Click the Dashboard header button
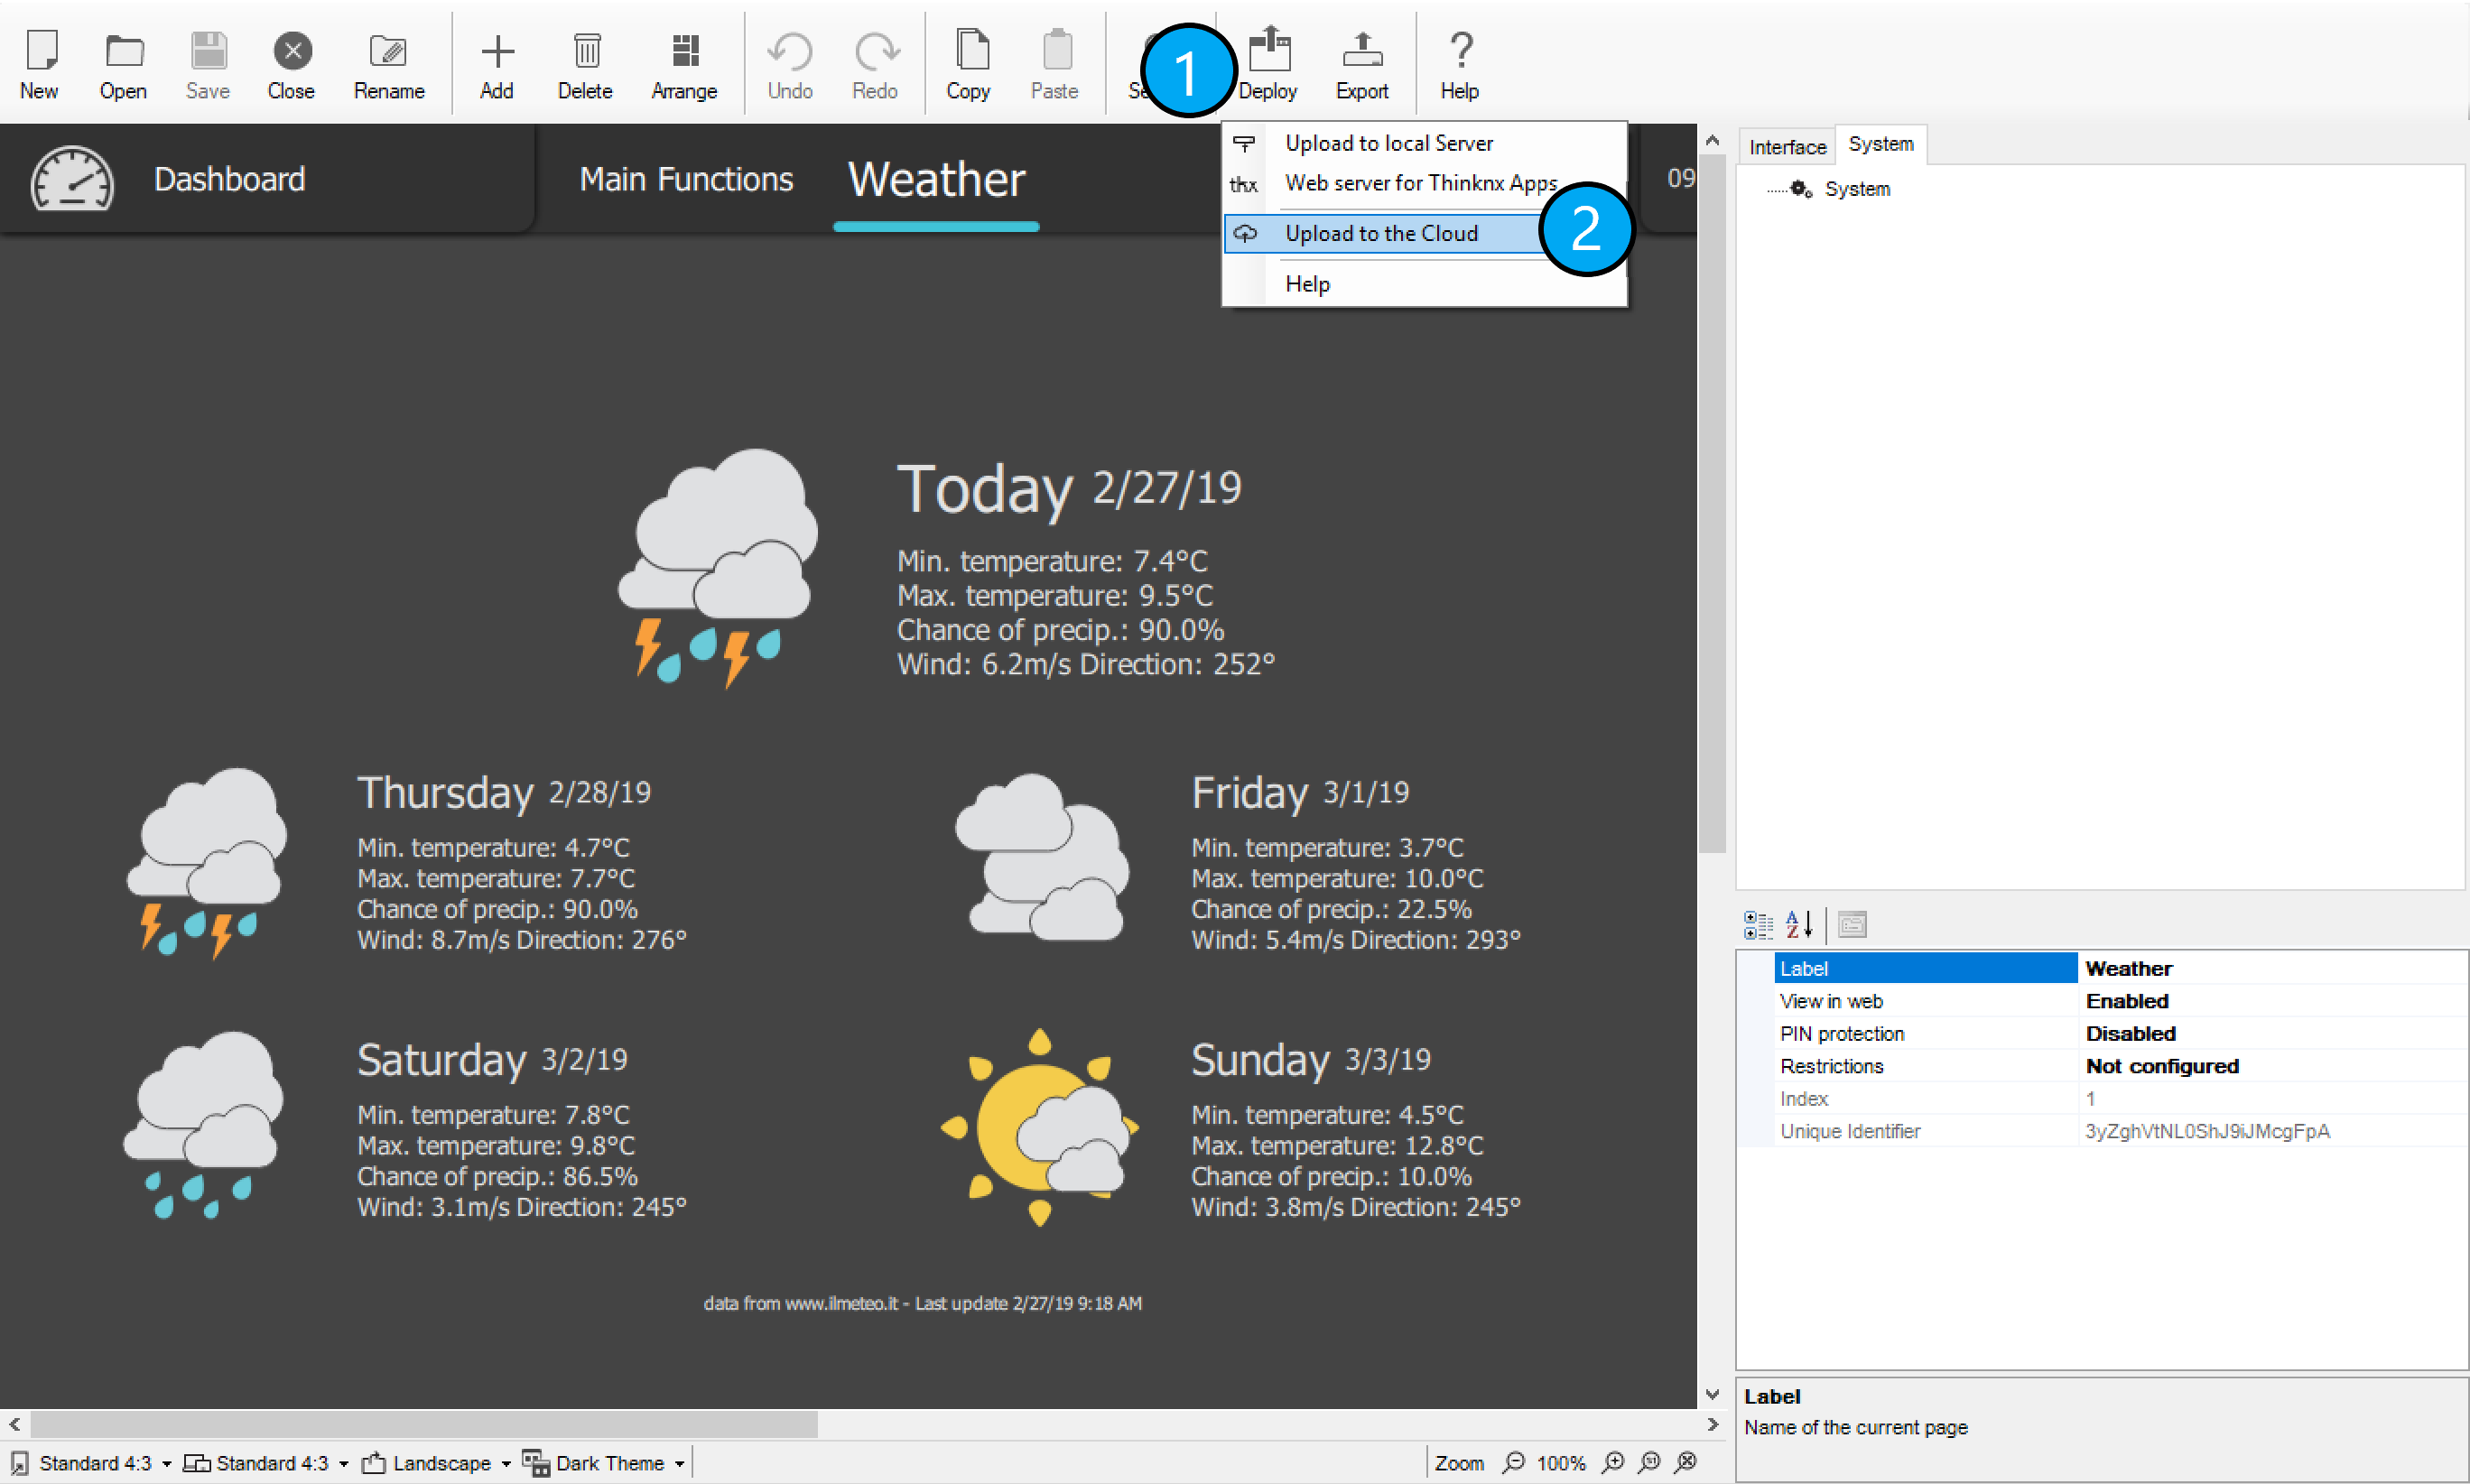This screenshot has width=2470, height=1484. 229,179
